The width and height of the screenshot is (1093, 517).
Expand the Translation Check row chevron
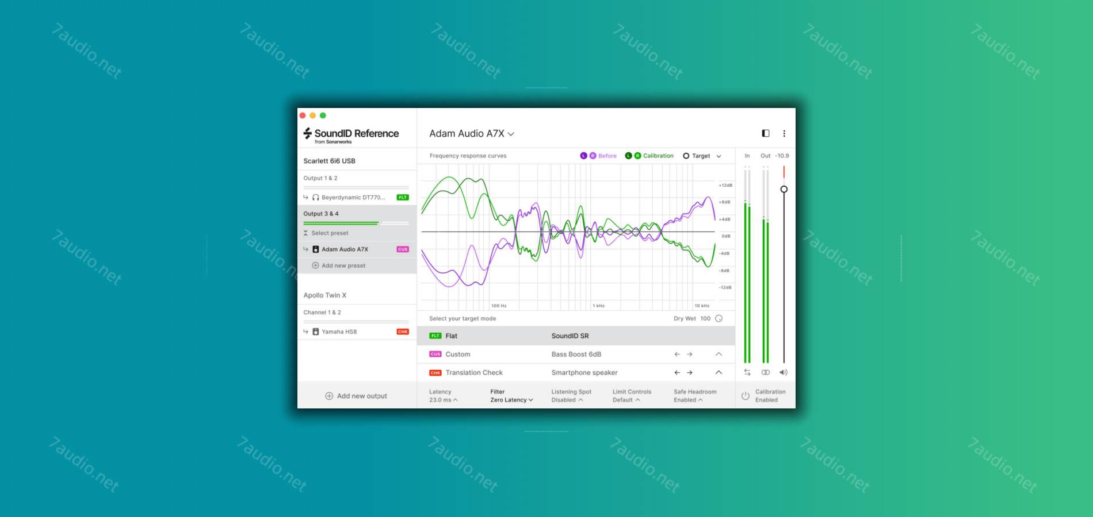[719, 373]
